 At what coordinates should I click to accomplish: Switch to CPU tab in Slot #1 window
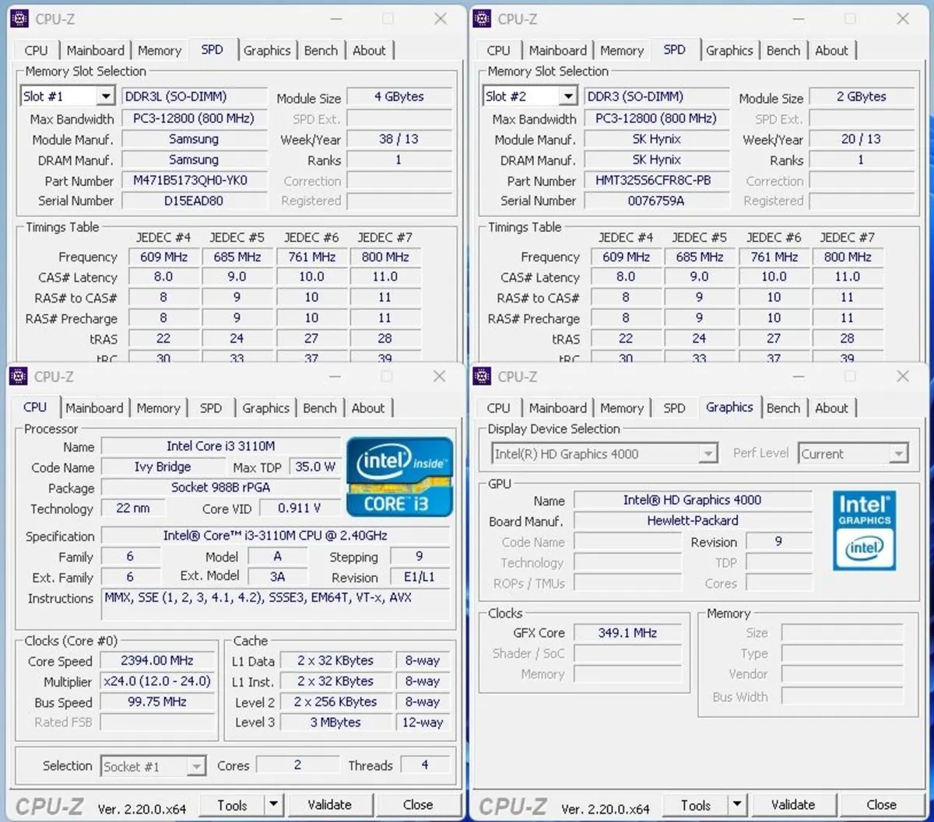pos(36,51)
